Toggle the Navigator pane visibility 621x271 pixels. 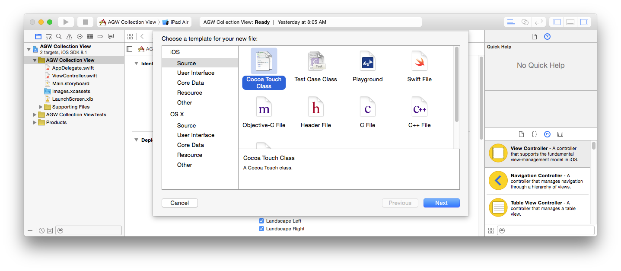pos(557,22)
